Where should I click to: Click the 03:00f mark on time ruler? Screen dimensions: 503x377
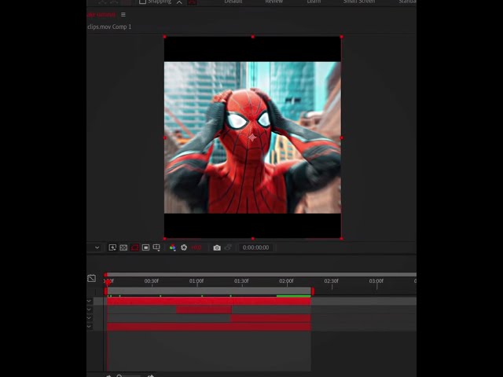376,281
